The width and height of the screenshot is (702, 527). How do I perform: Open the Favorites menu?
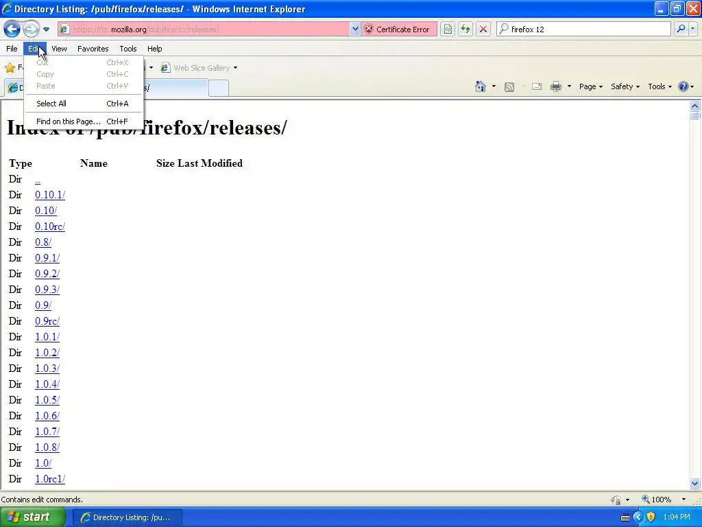pyautogui.click(x=93, y=49)
